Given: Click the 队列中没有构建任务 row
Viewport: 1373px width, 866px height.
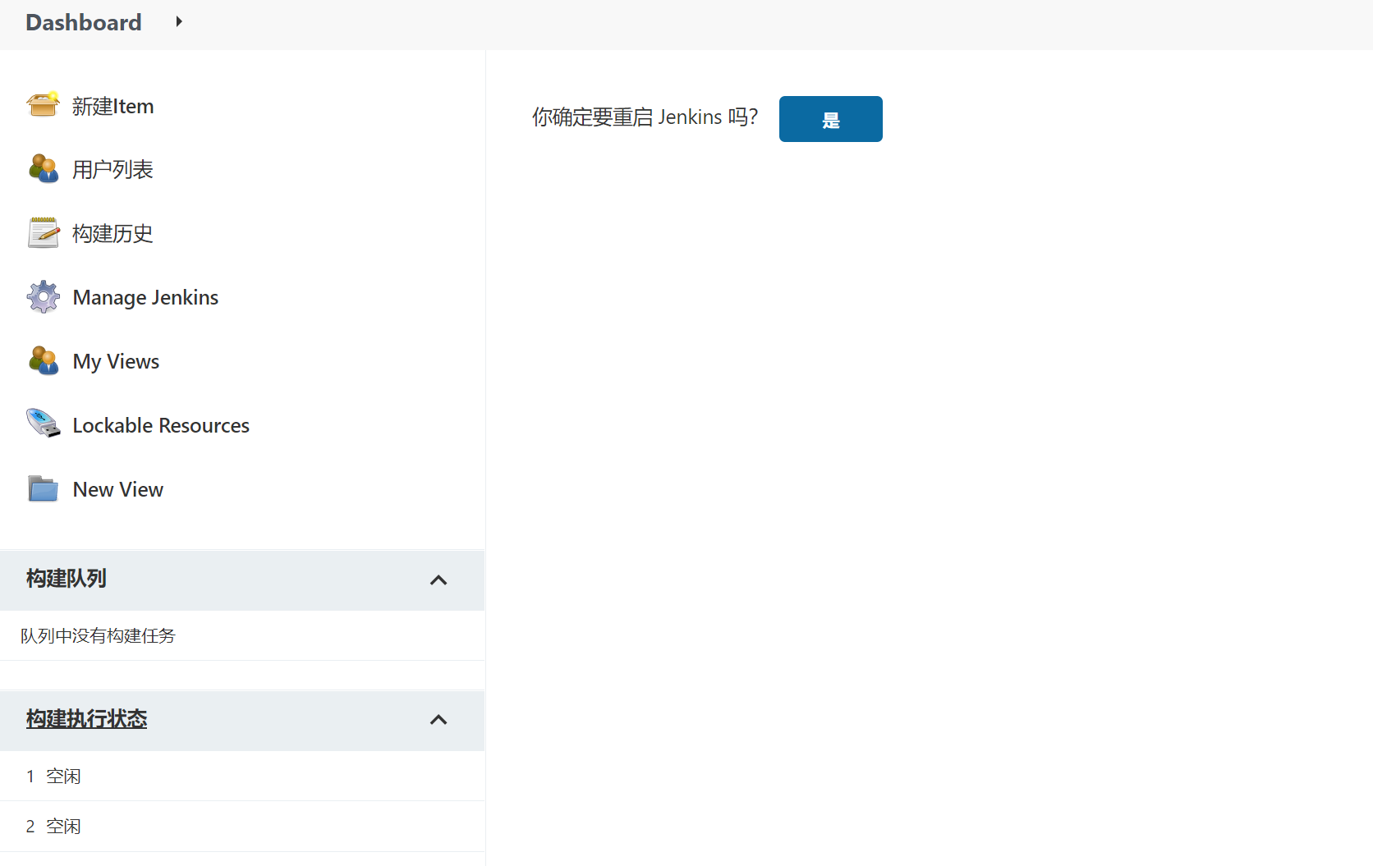Looking at the screenshot, I should click(x=98, y=635).
